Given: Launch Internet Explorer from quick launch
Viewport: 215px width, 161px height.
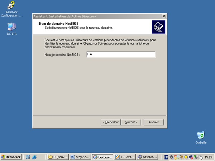Looking at the screenshot, I should [x=34, y=157].
